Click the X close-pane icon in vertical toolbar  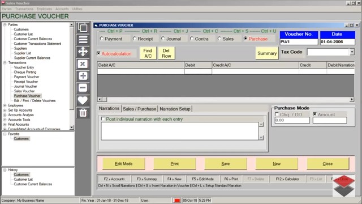click(x=83, y=64)
